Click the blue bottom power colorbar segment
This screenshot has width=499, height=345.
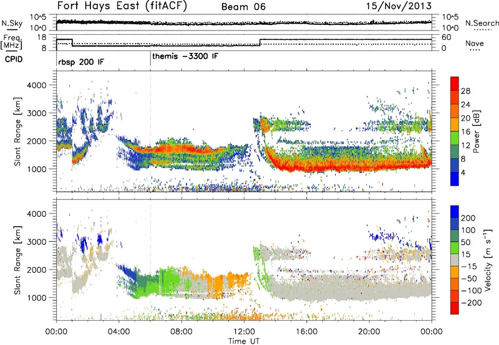(x=455, y=179)
